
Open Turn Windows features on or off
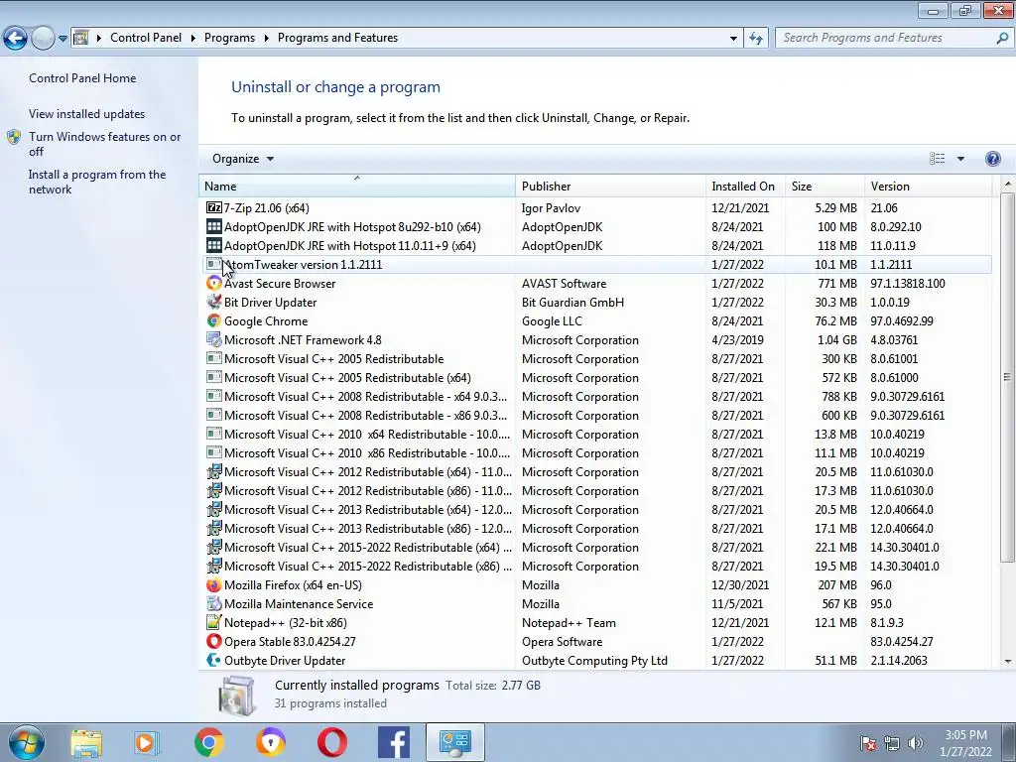click(x=105, y=144)
